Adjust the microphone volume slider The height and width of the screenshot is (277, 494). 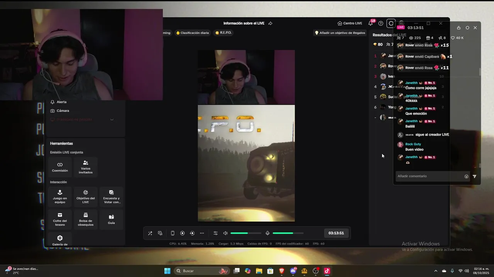pyautogui.click(x=288, y=233)
